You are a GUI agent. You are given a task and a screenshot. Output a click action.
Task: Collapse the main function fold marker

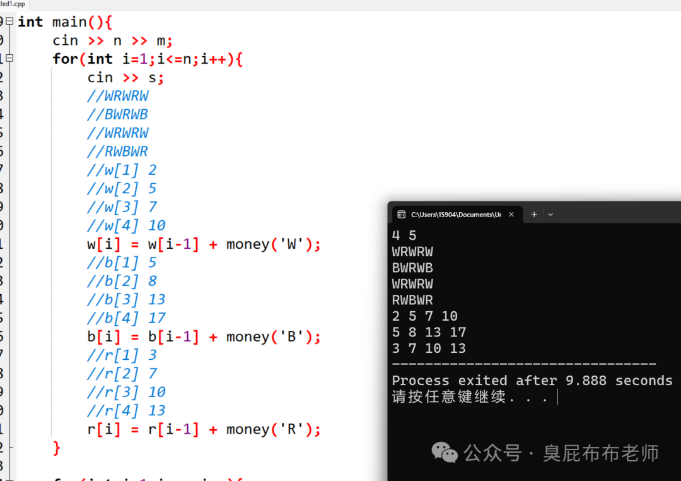pyautogui.click(x=9, y=21)
